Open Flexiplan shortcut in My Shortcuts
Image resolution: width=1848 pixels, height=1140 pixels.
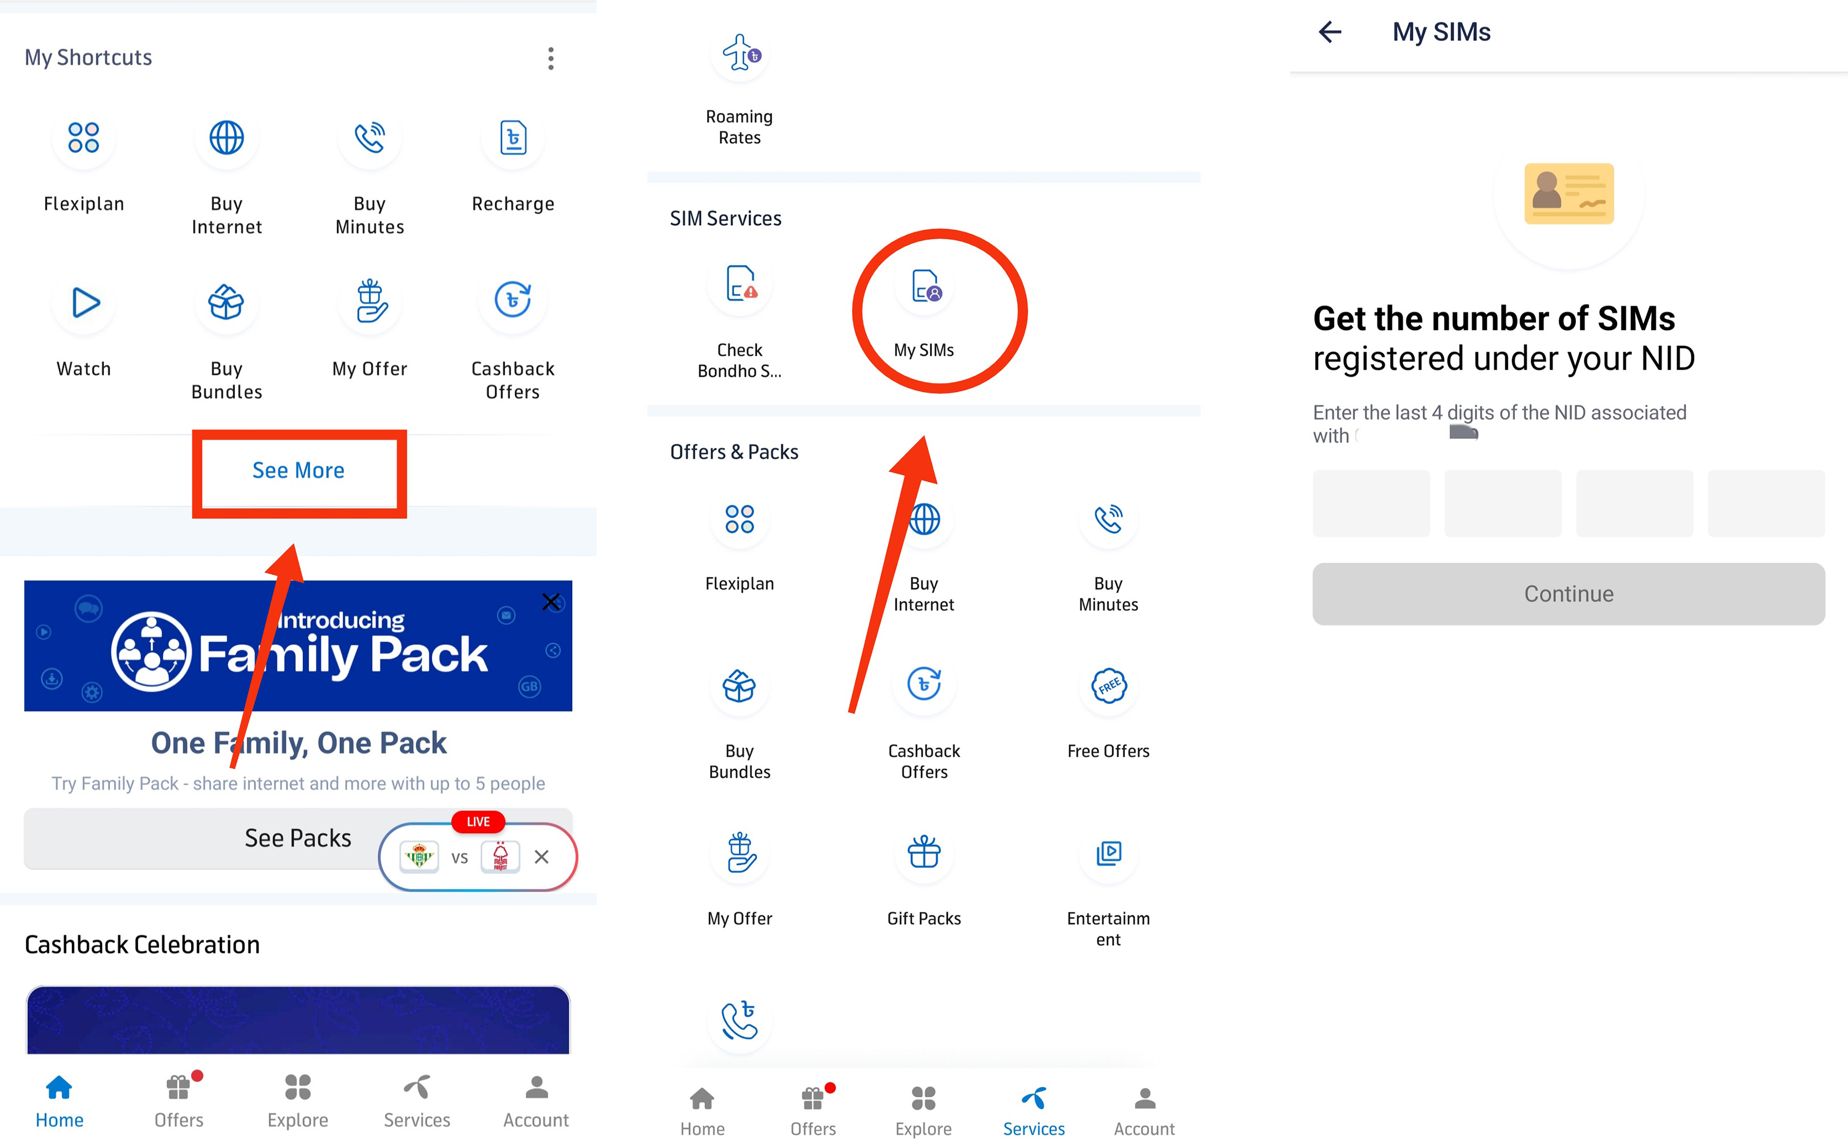click(x=84, y=164)
